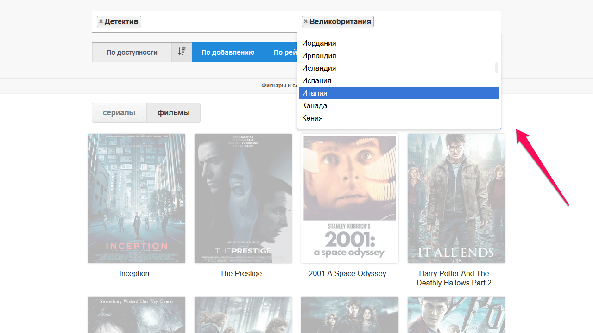
Task: Remove the Великобритания country tag
Action: (305, 21)
